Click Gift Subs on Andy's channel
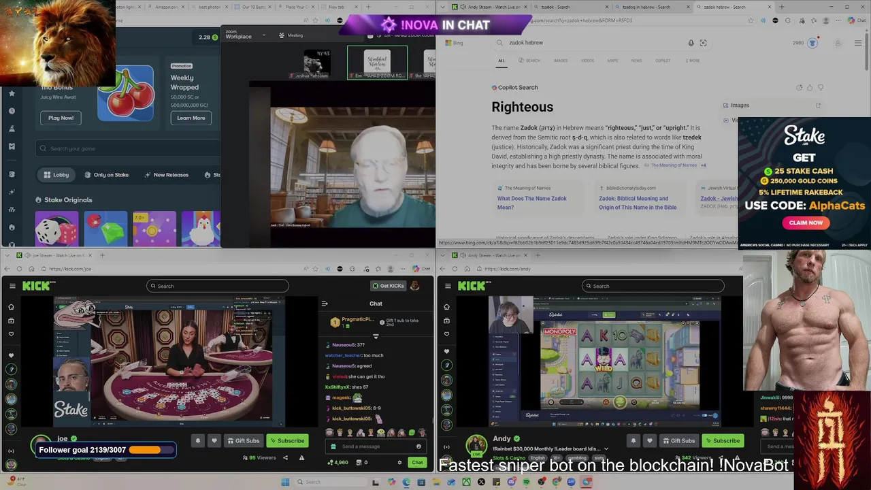Screen dimensions: 871x490 [x=678, y=440]
